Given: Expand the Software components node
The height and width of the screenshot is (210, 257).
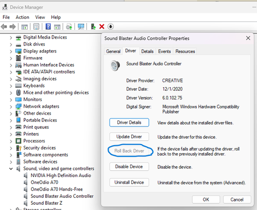Looking at the screenshot, I should point(11,155).
